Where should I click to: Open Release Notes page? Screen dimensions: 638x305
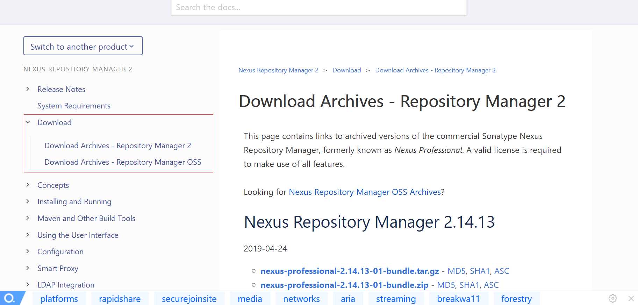click(x=61, y=89)
